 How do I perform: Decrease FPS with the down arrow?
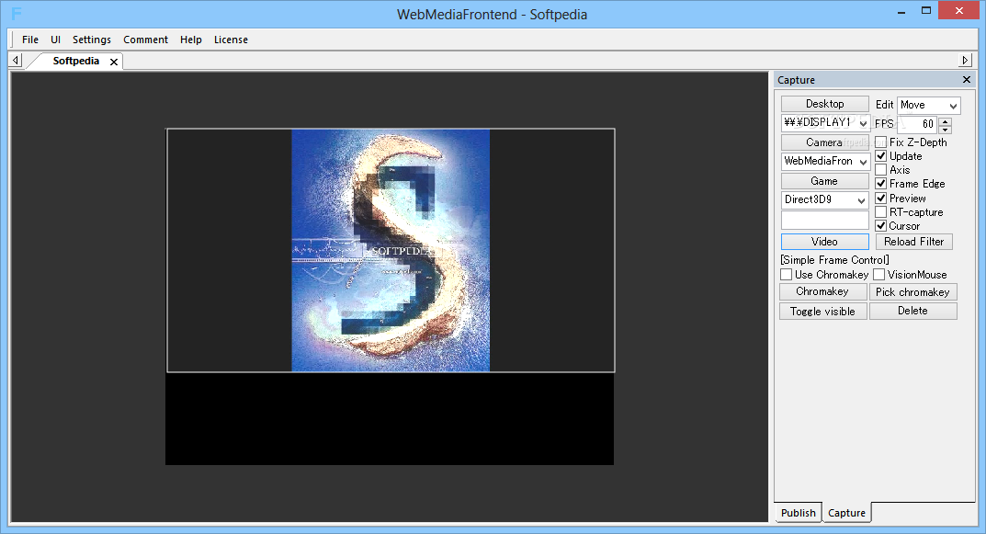946,129
